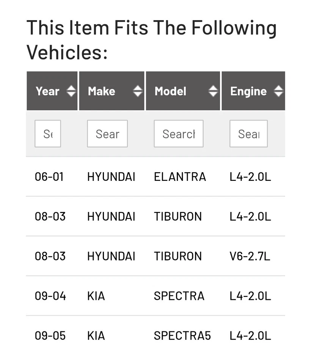This screenshot has width=311, height=364.
Task: Click the V6-2.7L engine cell
Action: pos(250,256)
